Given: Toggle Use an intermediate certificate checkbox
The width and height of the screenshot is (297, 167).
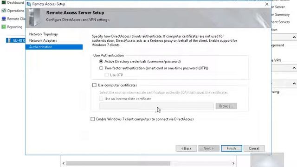Looking at the screenshot, I should (101, 99).
